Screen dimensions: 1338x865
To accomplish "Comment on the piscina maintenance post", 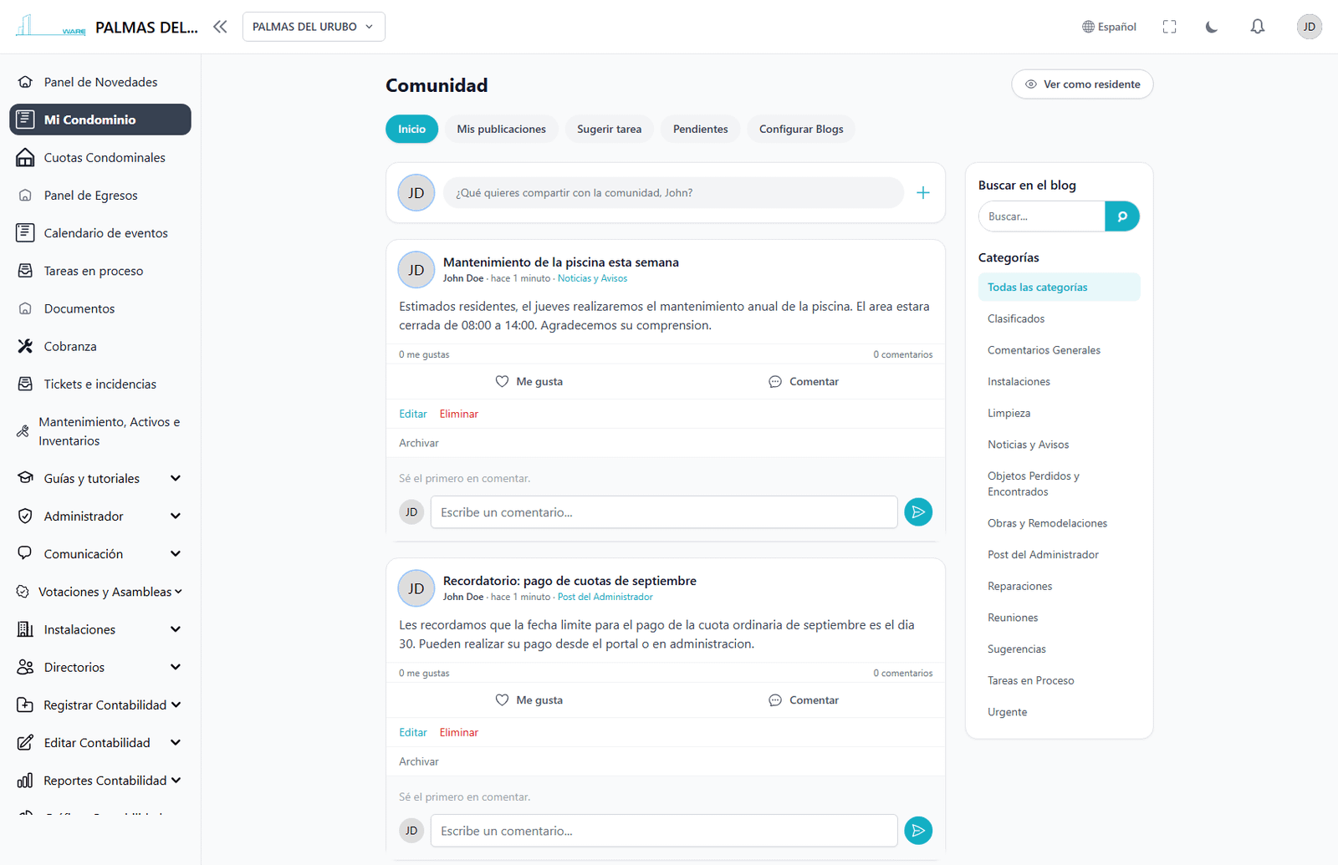I will 804,381.
